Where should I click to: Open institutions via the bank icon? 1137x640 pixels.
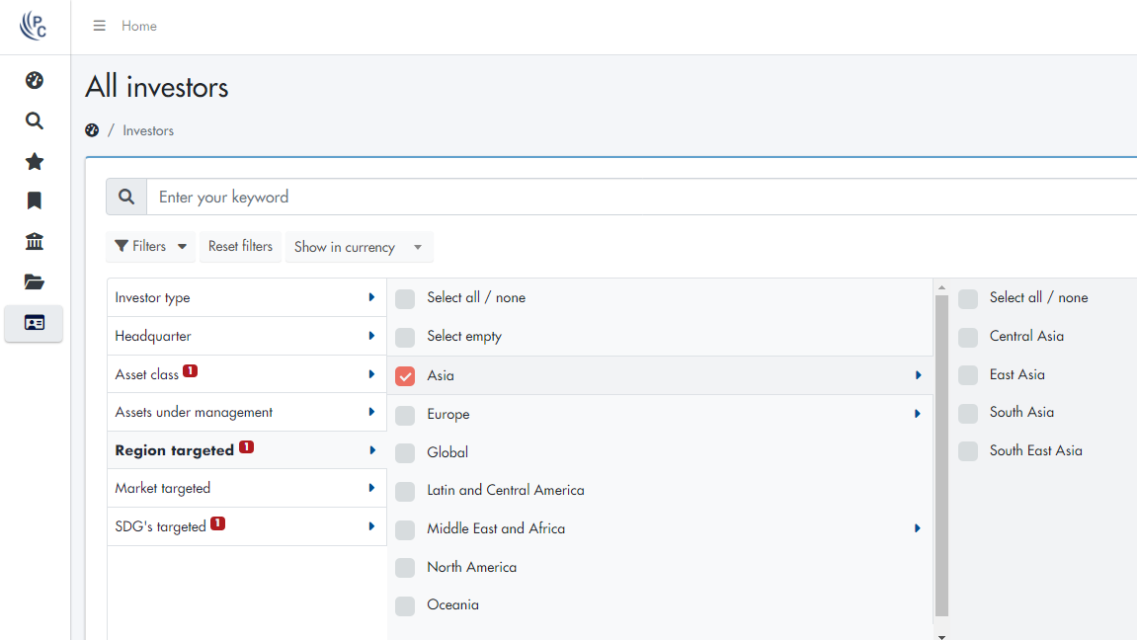[34, 241]
